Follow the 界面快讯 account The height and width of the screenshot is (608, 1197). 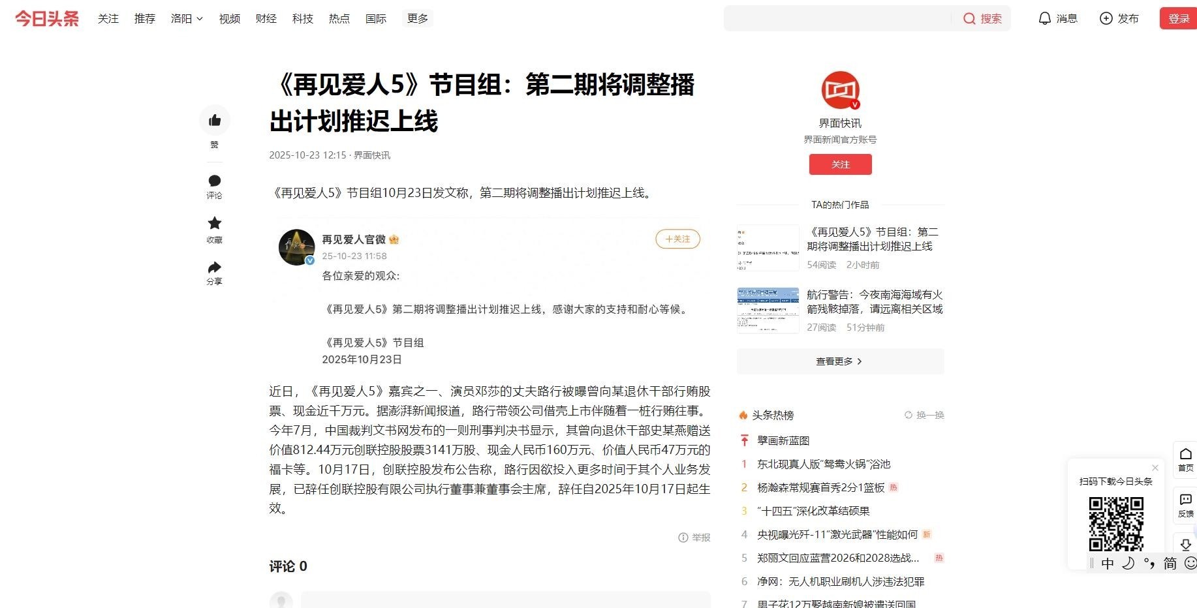pos(840,164)
